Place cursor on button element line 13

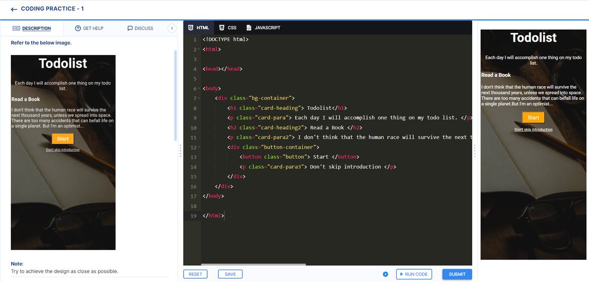(299, 157)
